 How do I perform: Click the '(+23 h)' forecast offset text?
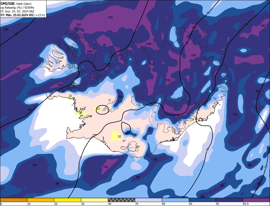tap(40, 15)
